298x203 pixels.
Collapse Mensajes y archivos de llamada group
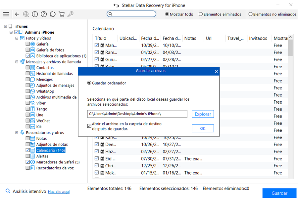(x=17, y=62)
